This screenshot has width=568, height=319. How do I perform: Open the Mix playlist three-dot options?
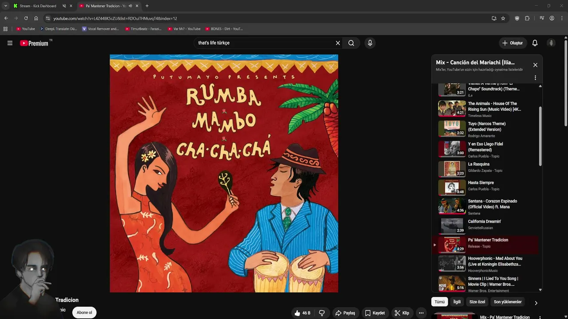coord(535,78)
